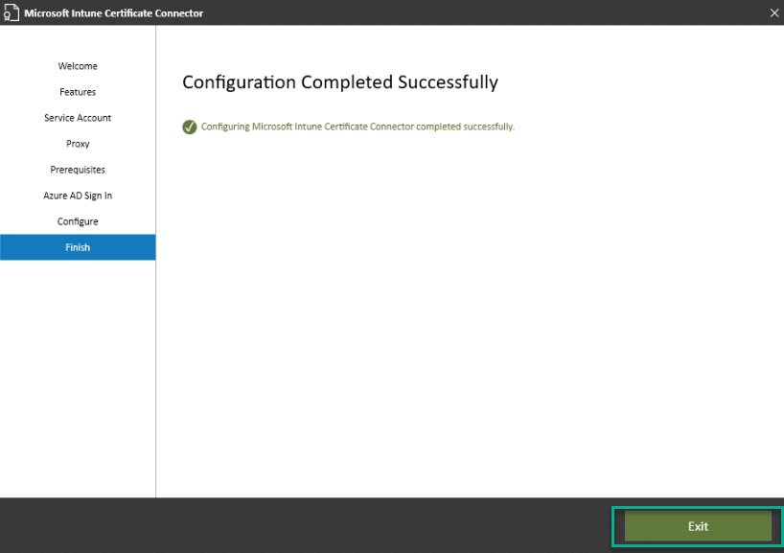Screen dimensions: 784x553
Task: Click the green Exit button
Action: tap(698, 526)
